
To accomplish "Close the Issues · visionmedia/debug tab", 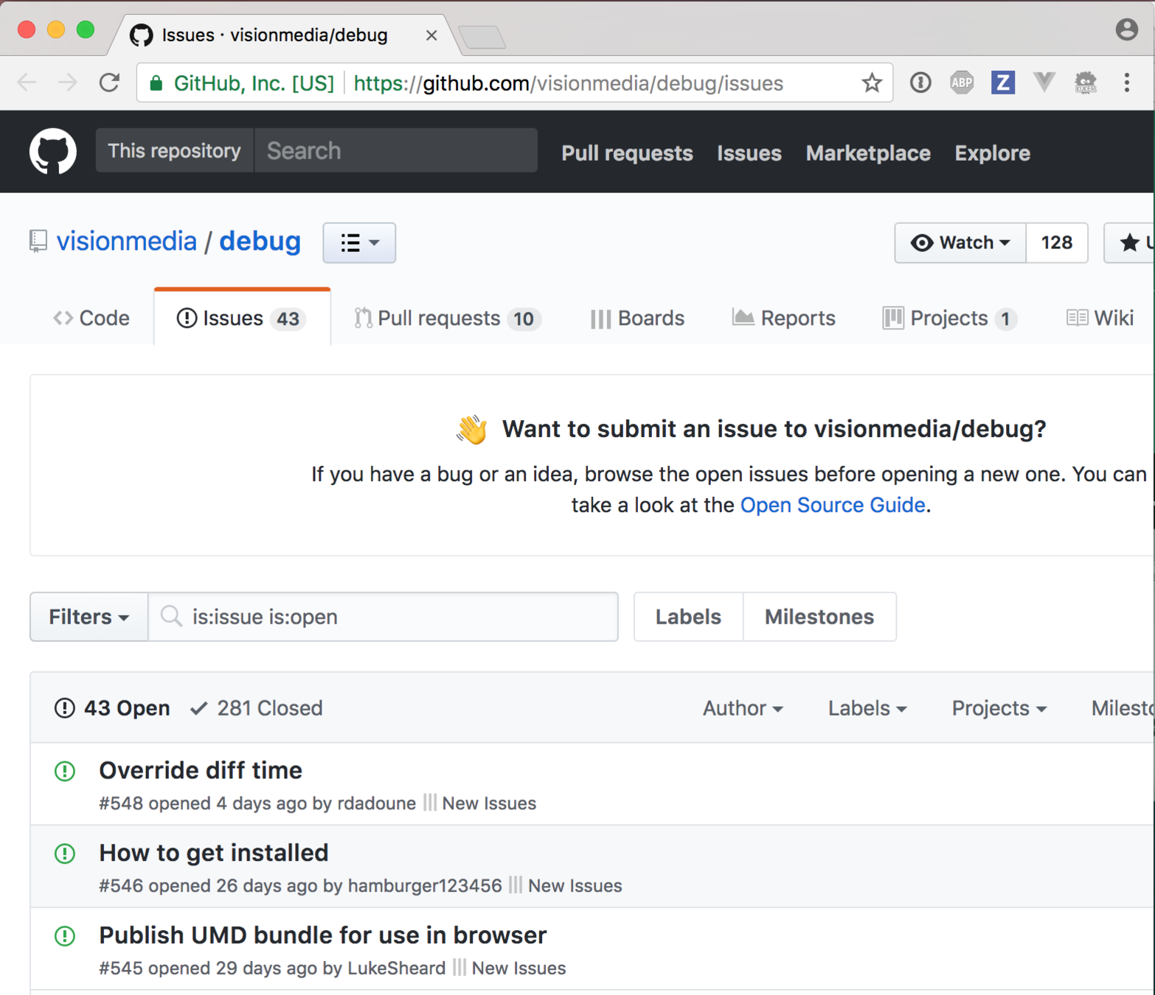I will 431,35.
